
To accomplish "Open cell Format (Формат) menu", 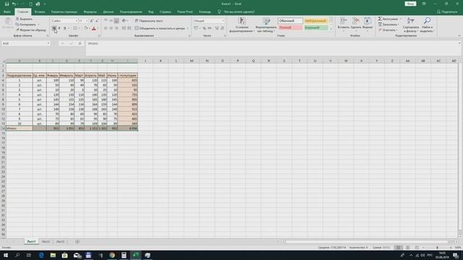I will (368, 24).
